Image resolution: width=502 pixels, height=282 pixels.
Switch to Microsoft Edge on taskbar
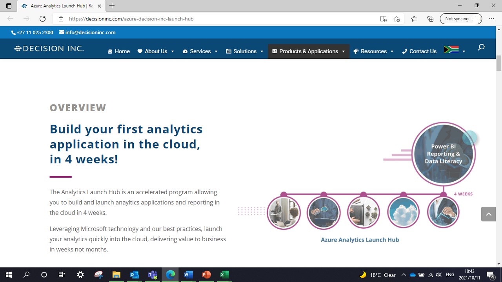pos(170,275)
